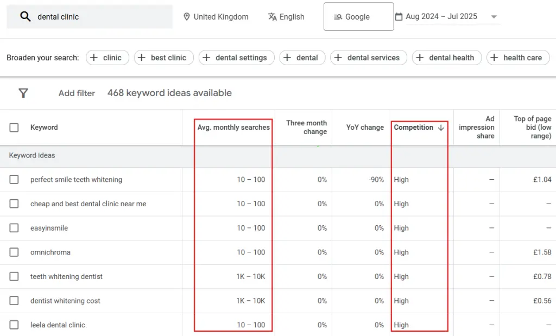Open the filter icon above the keyword table
The image size is (556, 336).
(x=23, y=93)
